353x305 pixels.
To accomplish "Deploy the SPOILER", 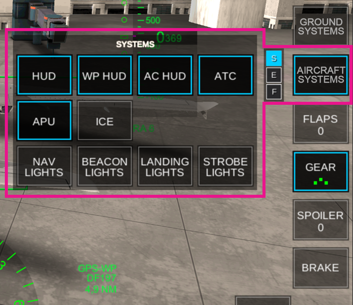I will coord(320,220).
